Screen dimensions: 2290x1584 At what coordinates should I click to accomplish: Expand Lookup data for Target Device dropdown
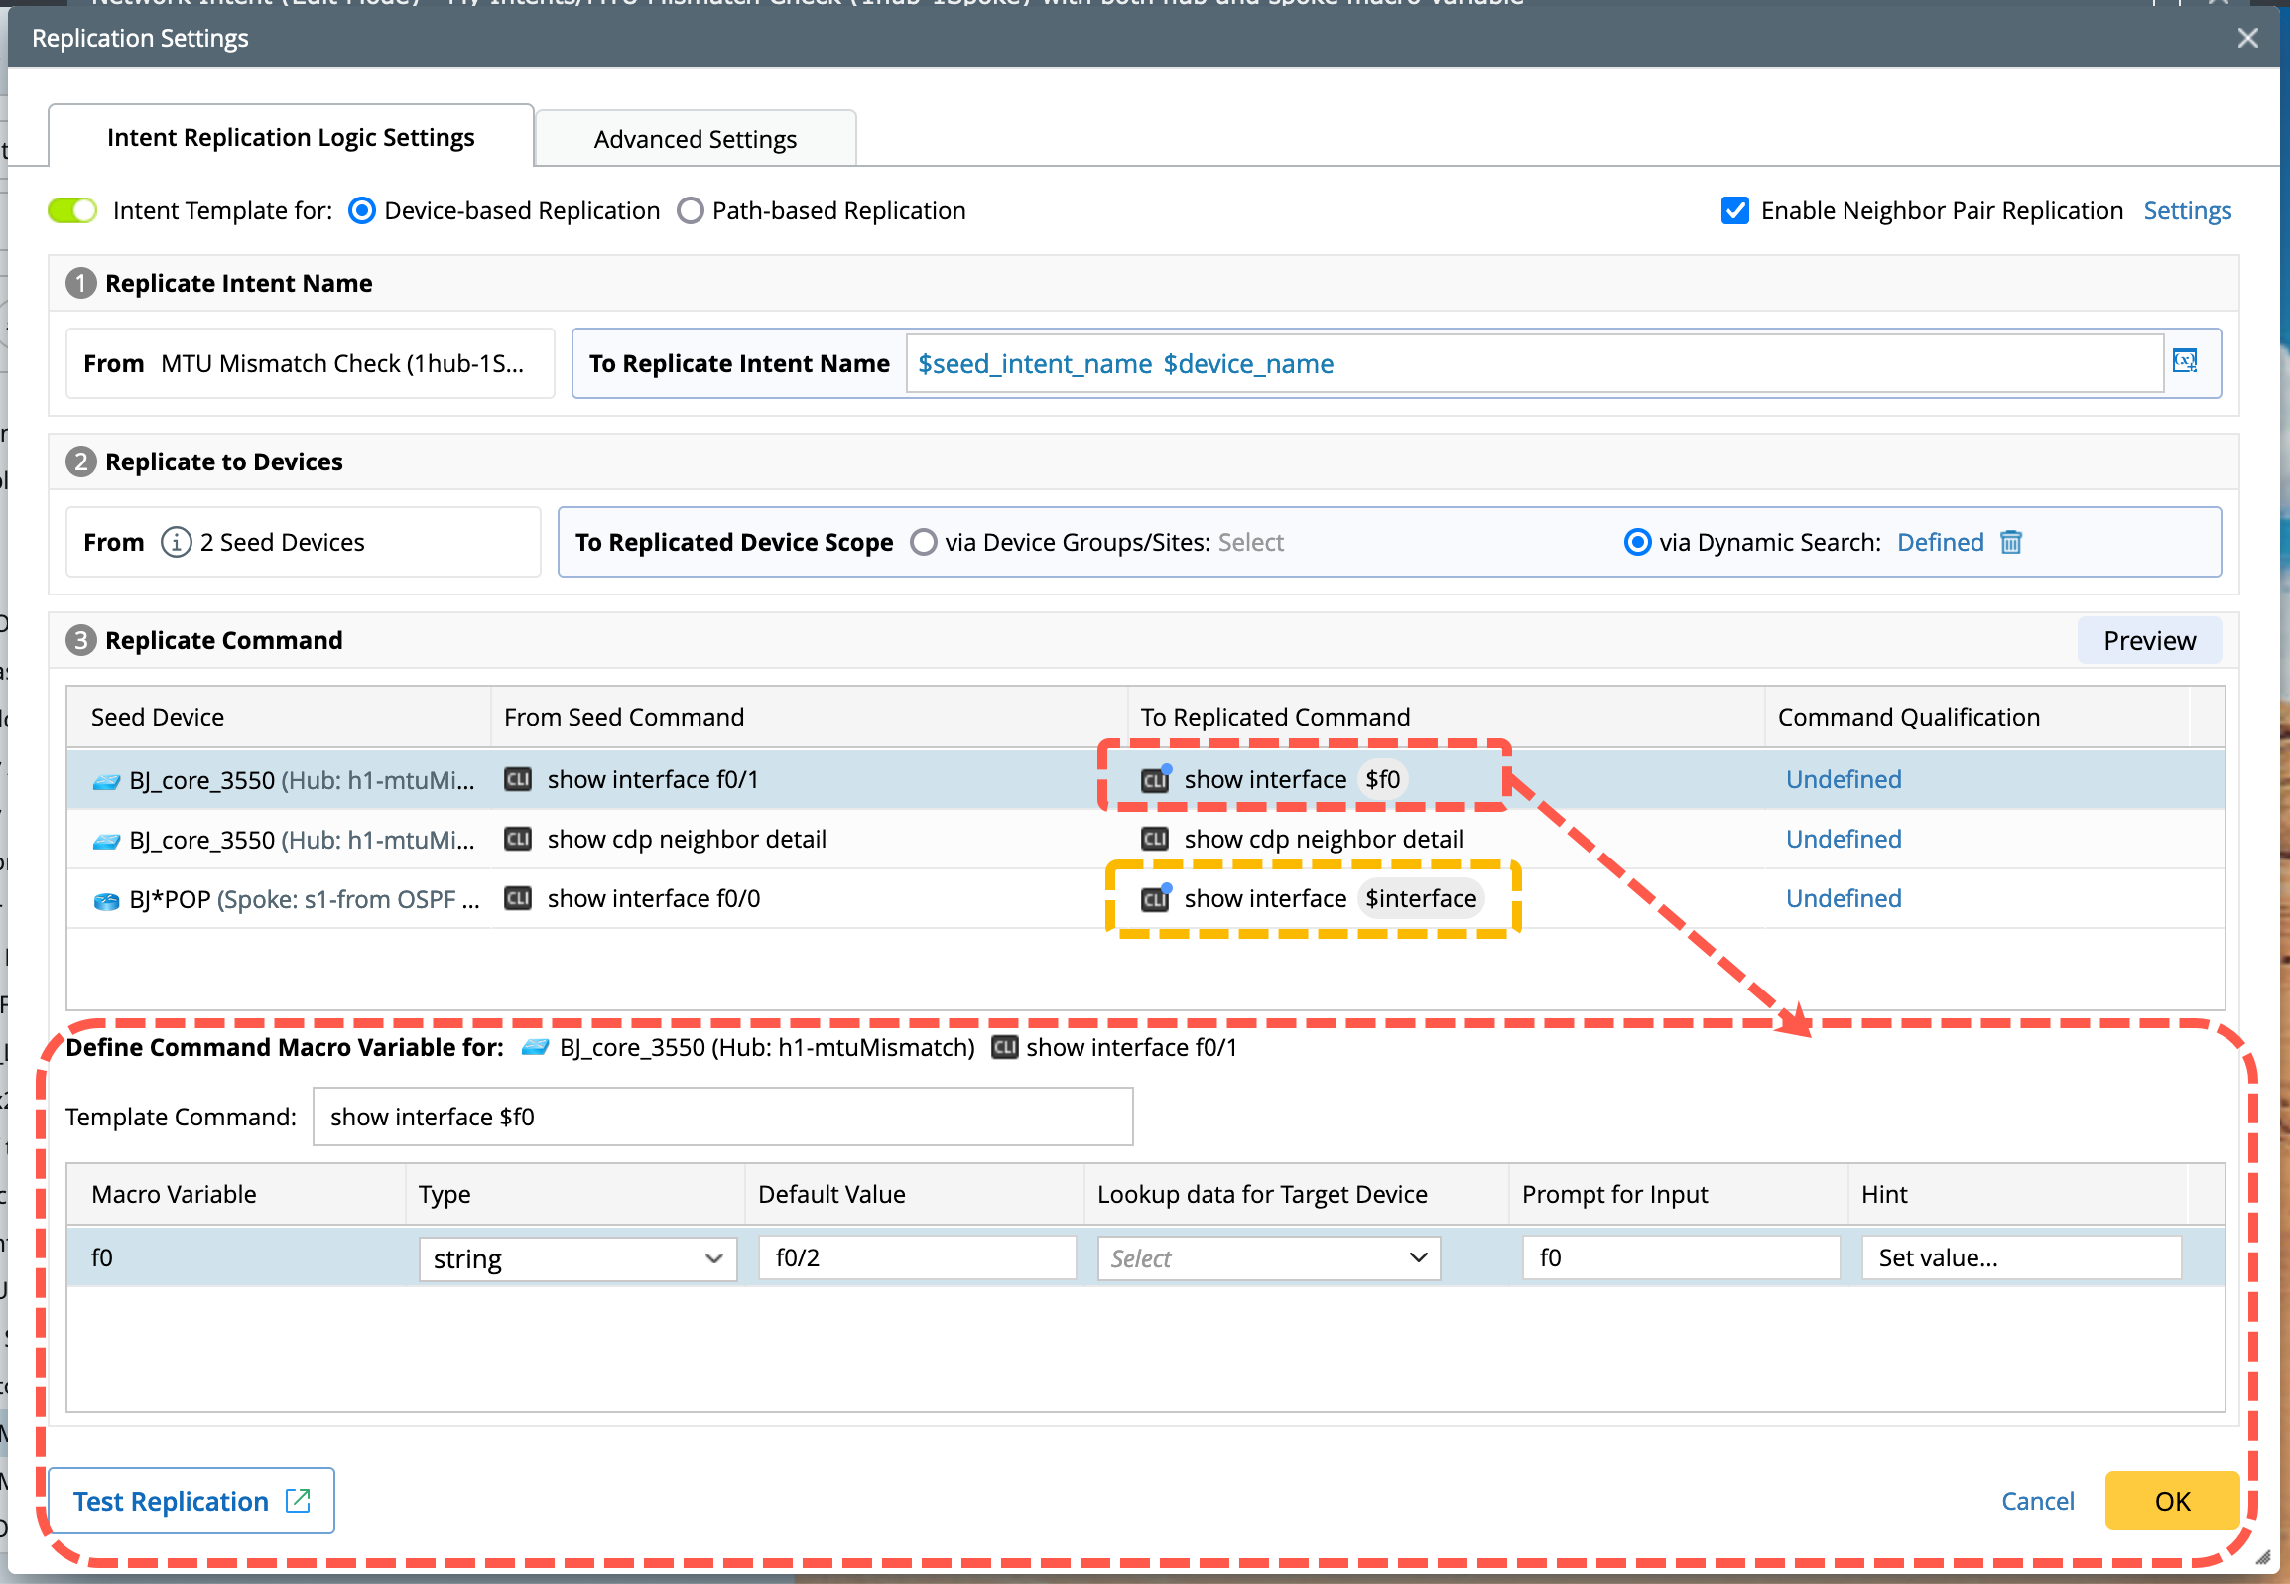[x=1268, y=1258]
